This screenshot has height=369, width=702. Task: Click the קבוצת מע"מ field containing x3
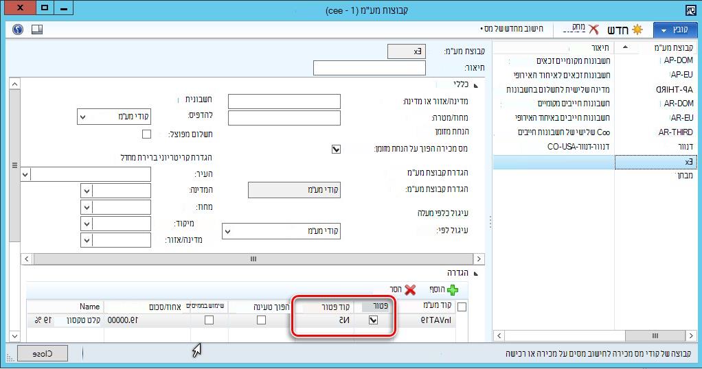coord(406,51)
